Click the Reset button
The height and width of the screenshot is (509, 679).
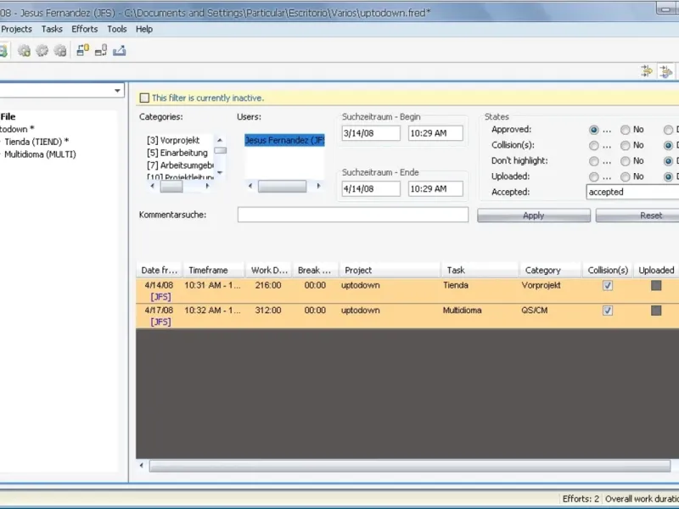(x=650, y=215)
